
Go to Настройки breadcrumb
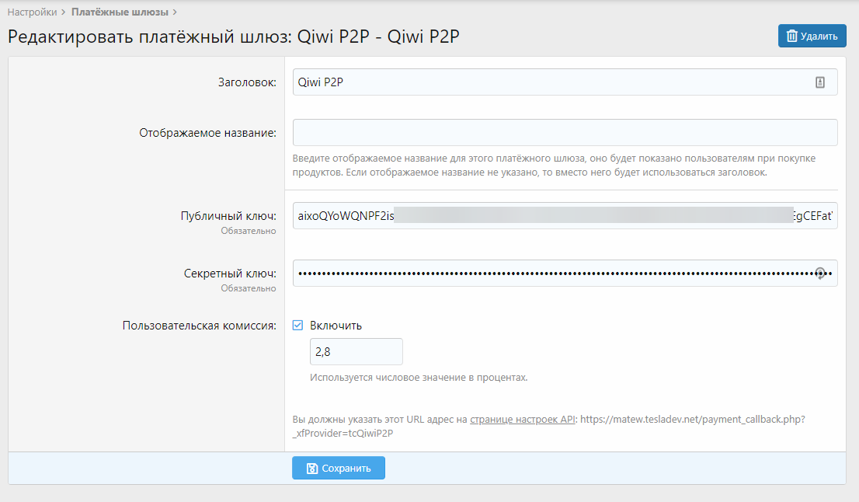[32, 12]
